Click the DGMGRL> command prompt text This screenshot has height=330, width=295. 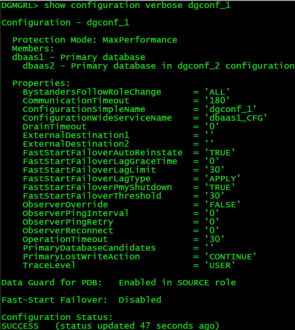pyautogui.click(x=20, y=5)
